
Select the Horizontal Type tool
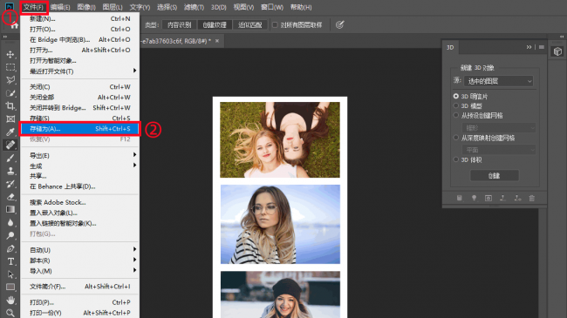(x=10, y=261)
